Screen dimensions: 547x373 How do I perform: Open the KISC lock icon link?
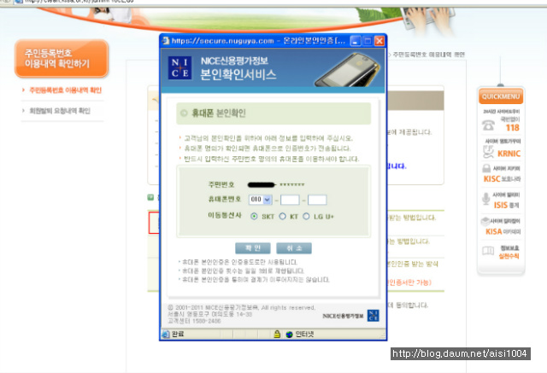(486, 168)
